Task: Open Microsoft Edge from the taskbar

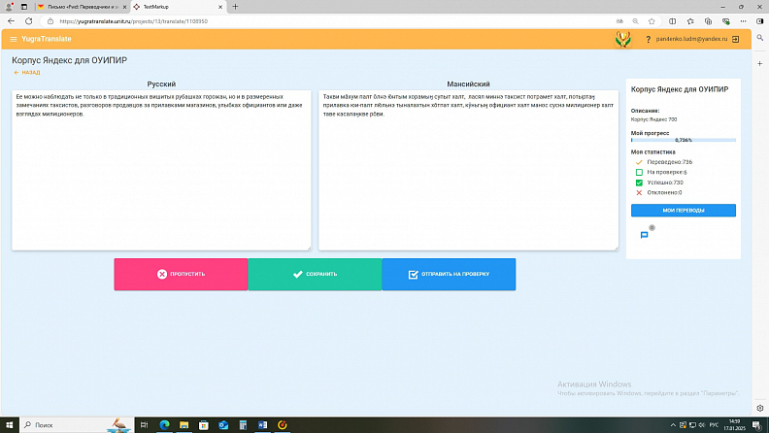Action: [x=164, y=425]
